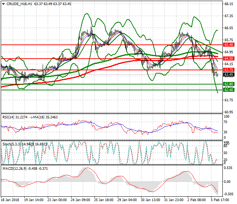Select the 62.80 green support label

coord(229,84)
